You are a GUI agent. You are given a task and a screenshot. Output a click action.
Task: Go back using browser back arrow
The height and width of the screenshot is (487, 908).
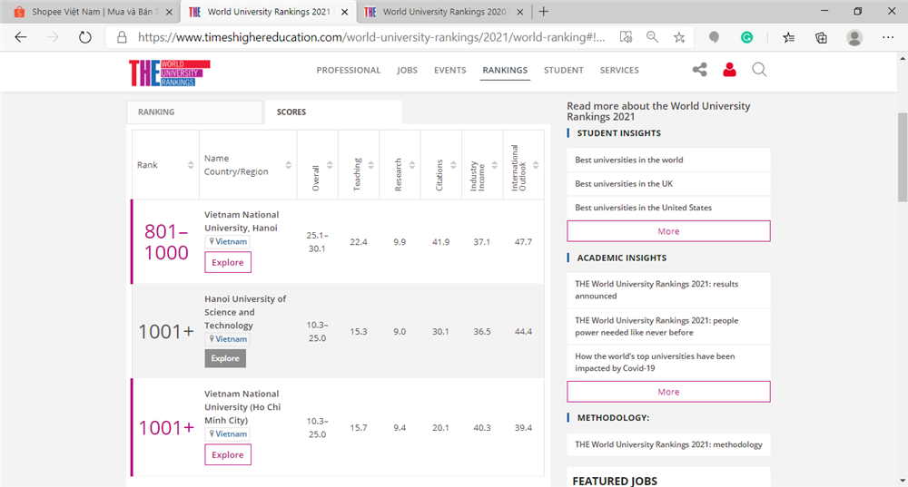pos(21,37)
